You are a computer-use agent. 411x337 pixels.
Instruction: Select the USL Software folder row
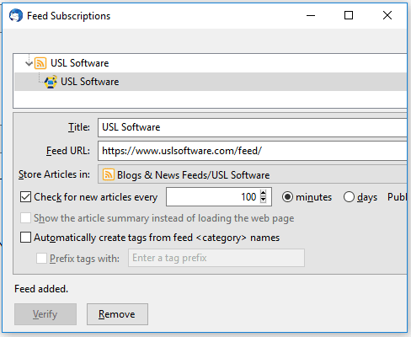coord(211,63)
